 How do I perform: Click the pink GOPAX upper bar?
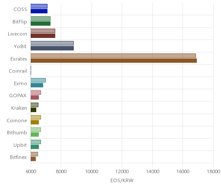(36, 93)
